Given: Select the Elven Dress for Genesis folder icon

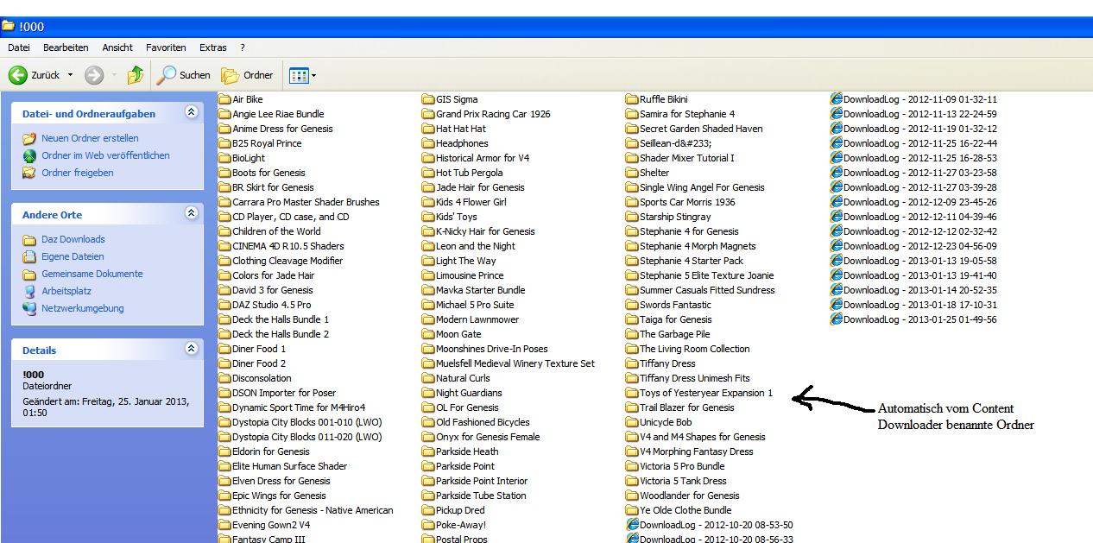Looking at the screenshot, I should click(224, 481).
